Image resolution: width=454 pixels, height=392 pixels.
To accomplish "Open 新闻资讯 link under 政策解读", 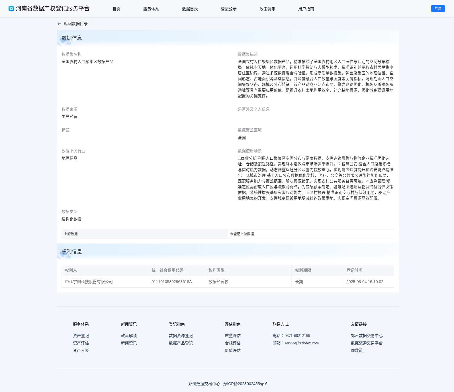I will click(x=129, y=343).
